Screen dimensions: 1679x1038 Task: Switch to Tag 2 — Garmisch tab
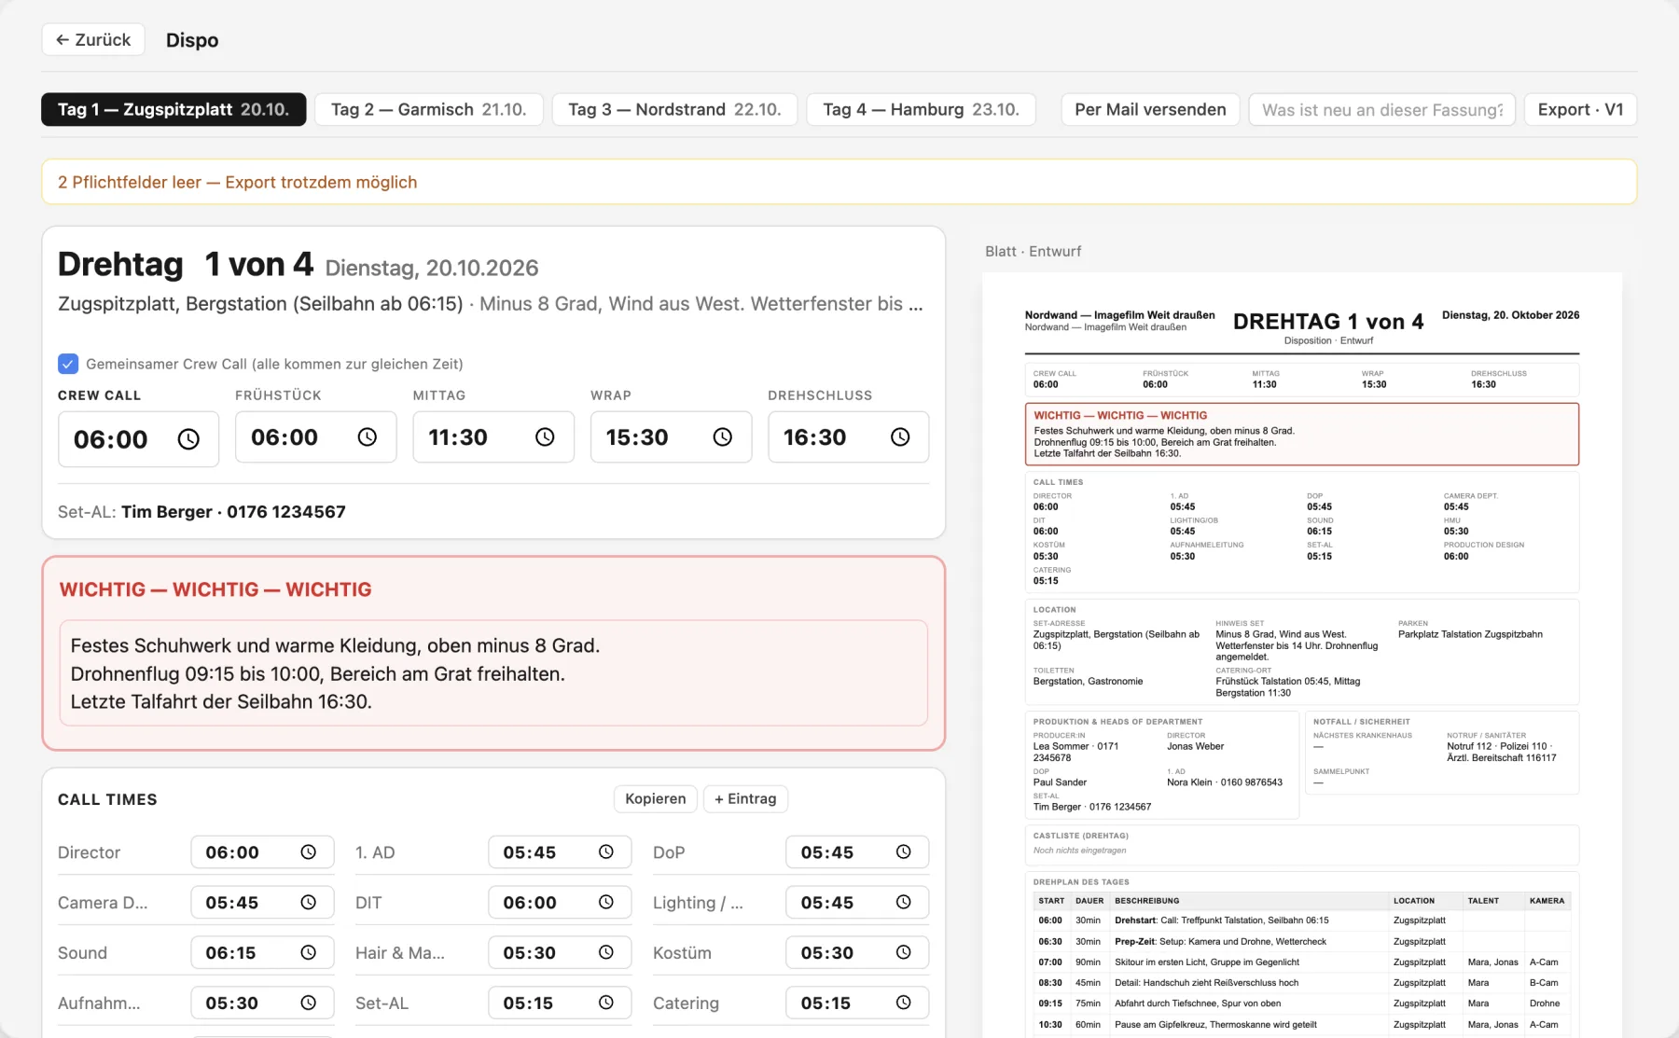(x=429, y=110)
